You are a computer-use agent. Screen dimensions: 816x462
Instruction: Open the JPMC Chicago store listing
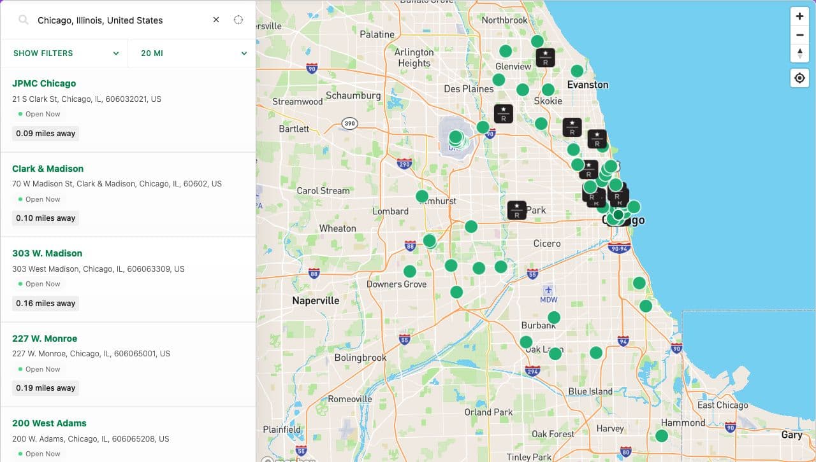click(44, 83)
